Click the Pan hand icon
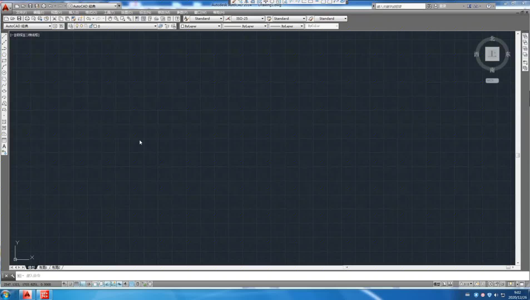Screen dimensions: 530x300 click(110, 19)
